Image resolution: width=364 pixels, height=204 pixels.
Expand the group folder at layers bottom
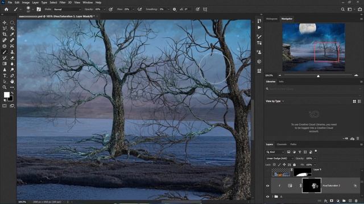pos(272,197)
